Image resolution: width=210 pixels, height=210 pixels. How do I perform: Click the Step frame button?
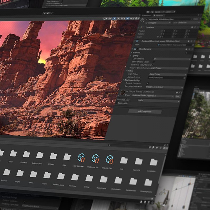52,13
